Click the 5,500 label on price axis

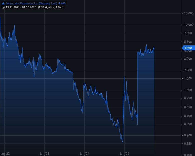188,42
